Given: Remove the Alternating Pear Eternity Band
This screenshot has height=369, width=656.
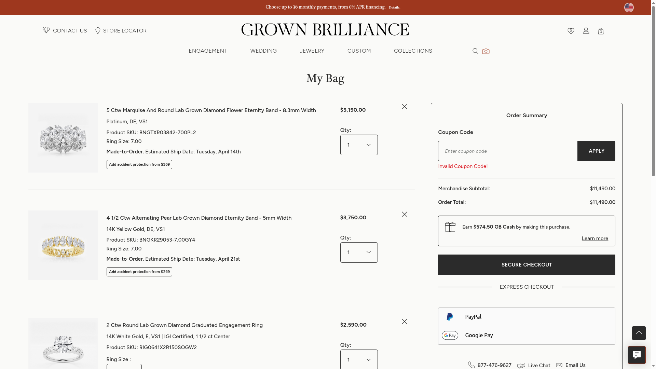Looking at the screenshot, I should [x=404, y=214].
